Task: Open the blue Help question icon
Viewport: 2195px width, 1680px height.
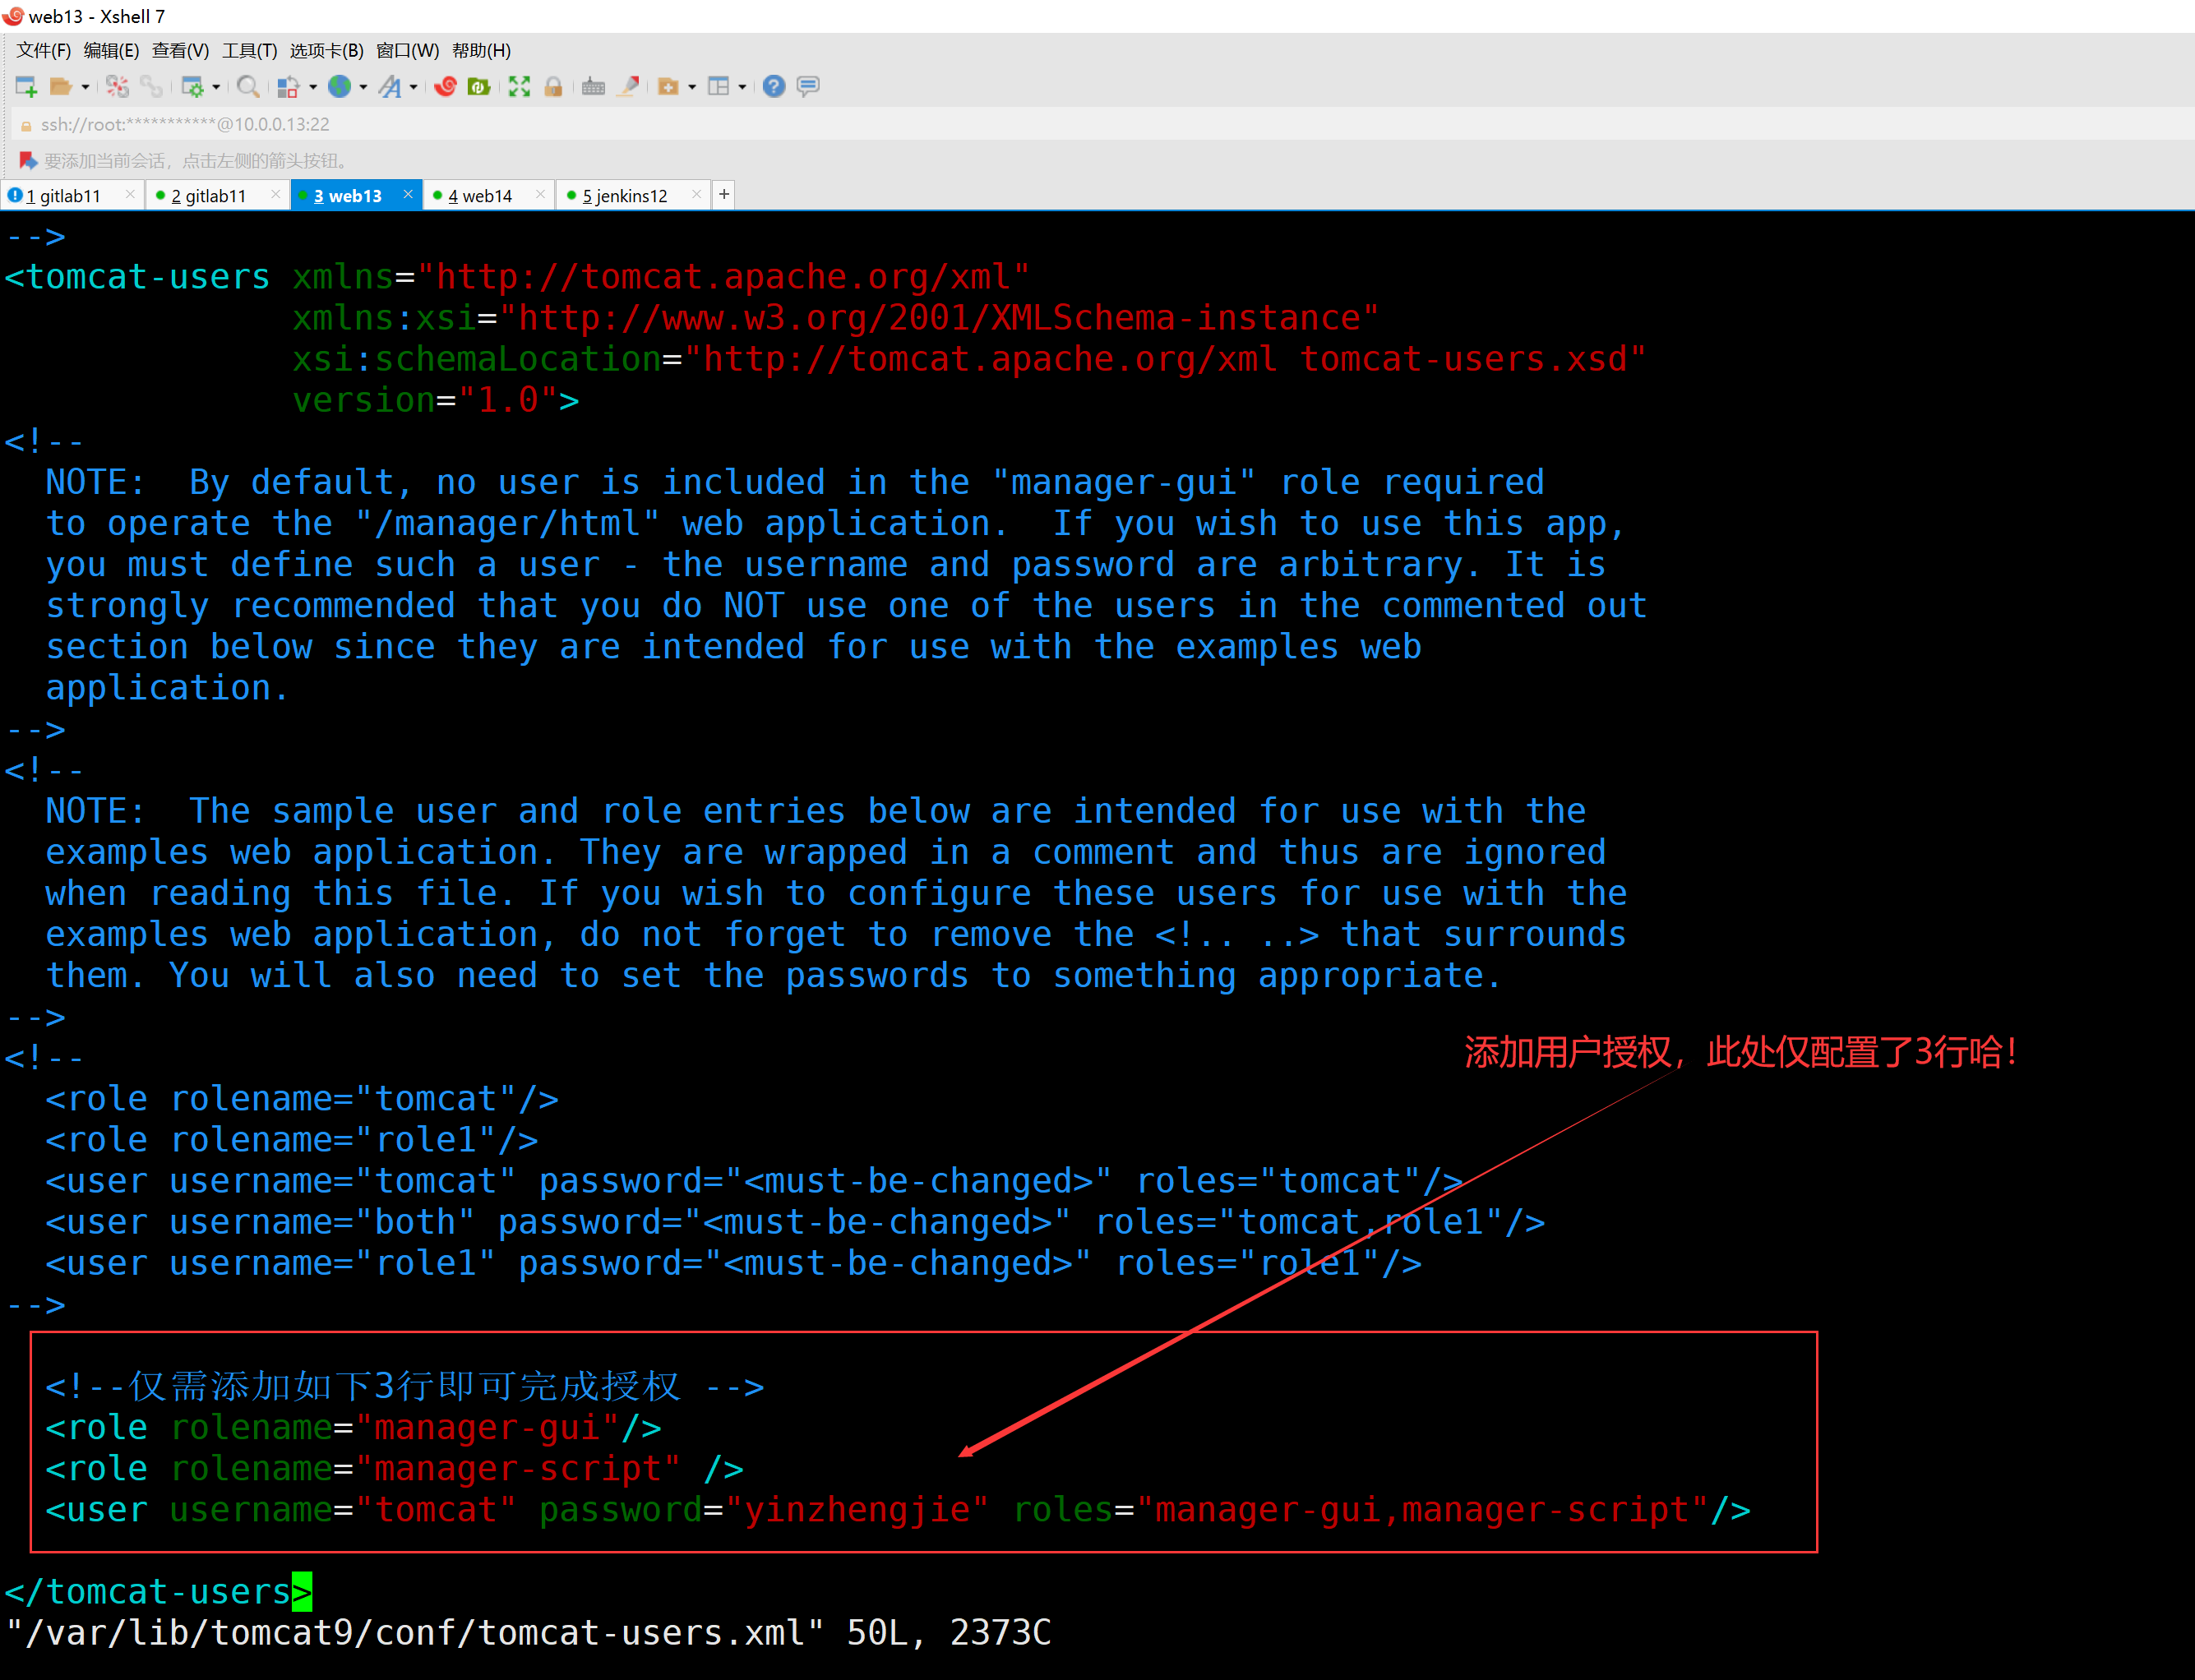Action: click(773, 87)
